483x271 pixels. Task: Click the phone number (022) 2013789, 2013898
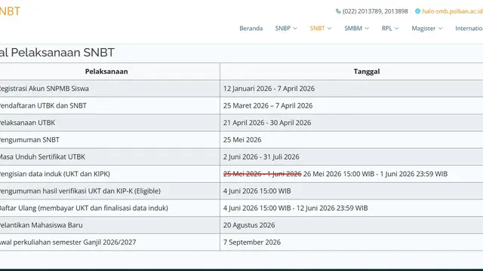point(375,11)
